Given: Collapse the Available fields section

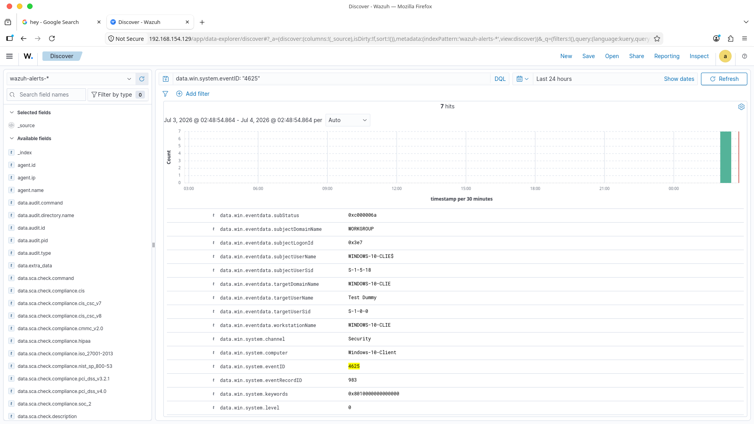Looking at the screenshot, I should click(x=12, y=139).
